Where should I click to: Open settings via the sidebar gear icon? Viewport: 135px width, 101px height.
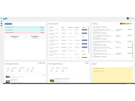point(1,26)
